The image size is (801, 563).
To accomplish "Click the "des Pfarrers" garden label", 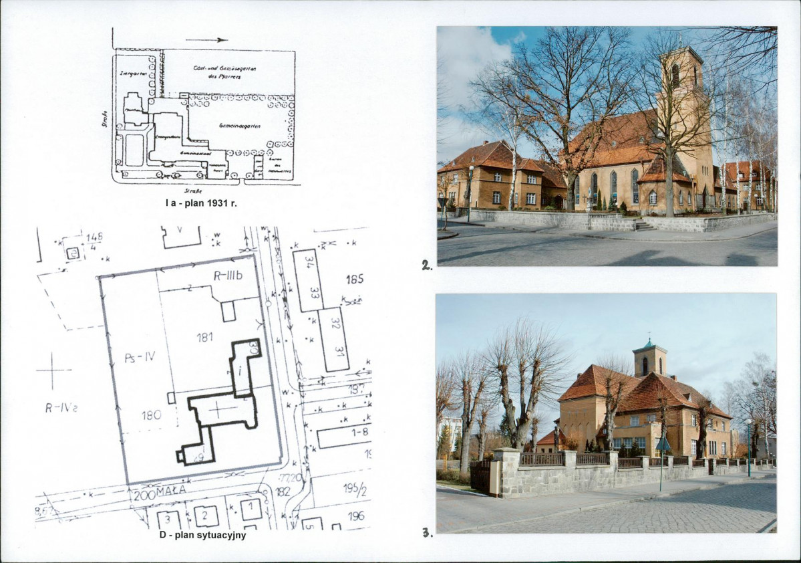I will coord(224,77).
